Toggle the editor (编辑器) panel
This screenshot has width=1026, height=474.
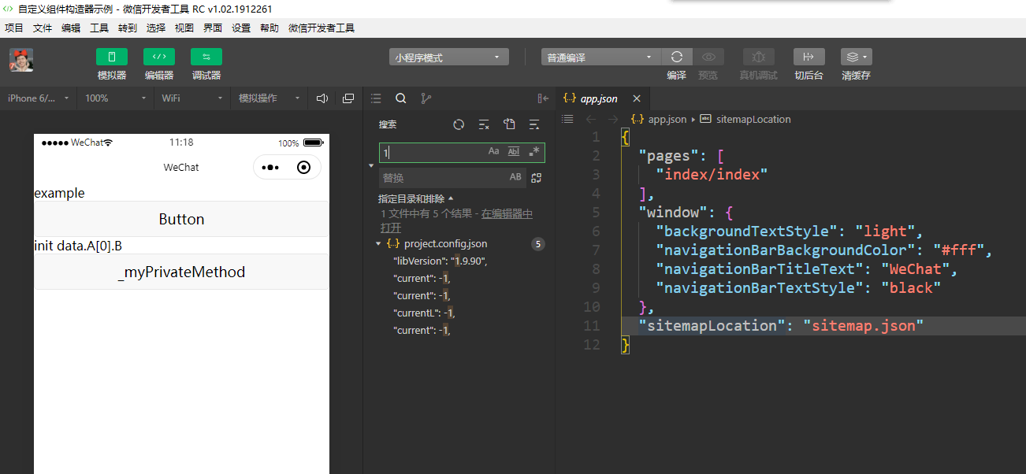(x=159, y=57)
